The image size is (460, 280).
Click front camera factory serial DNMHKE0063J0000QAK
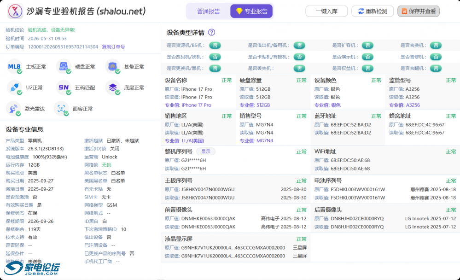[208, 219]
